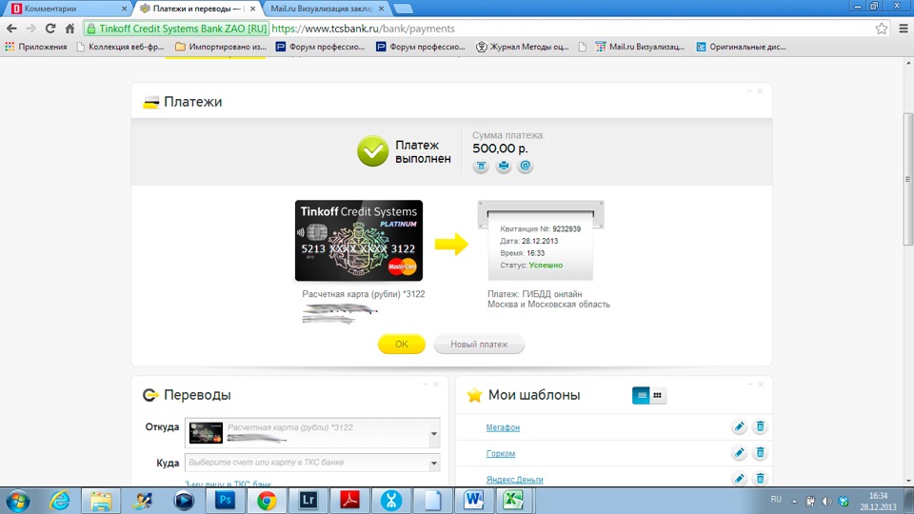Image resolution: width=914 pixels, height=514 pixels.
Task: Click the volume icon in system tray
Action: [x=826, y=502]
